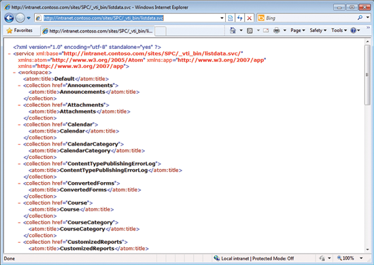The width and height of the screenshot is (374, 265).
Task: Collapse the Course collection node
Action: point(19,202)
